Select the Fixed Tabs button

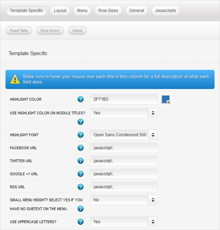point(19,30)
